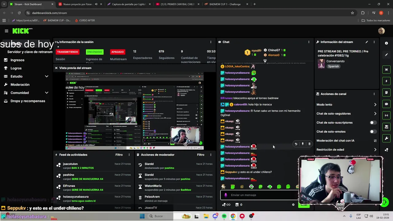Screen dimensions: 393x221
Task: Open Acciones de moderador options menu
Action: (211, 155)
